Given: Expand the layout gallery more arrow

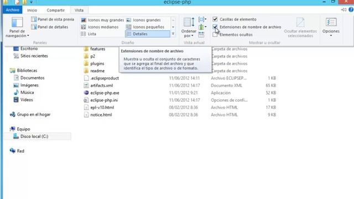Looking at the screenshot, I should 173,34.
